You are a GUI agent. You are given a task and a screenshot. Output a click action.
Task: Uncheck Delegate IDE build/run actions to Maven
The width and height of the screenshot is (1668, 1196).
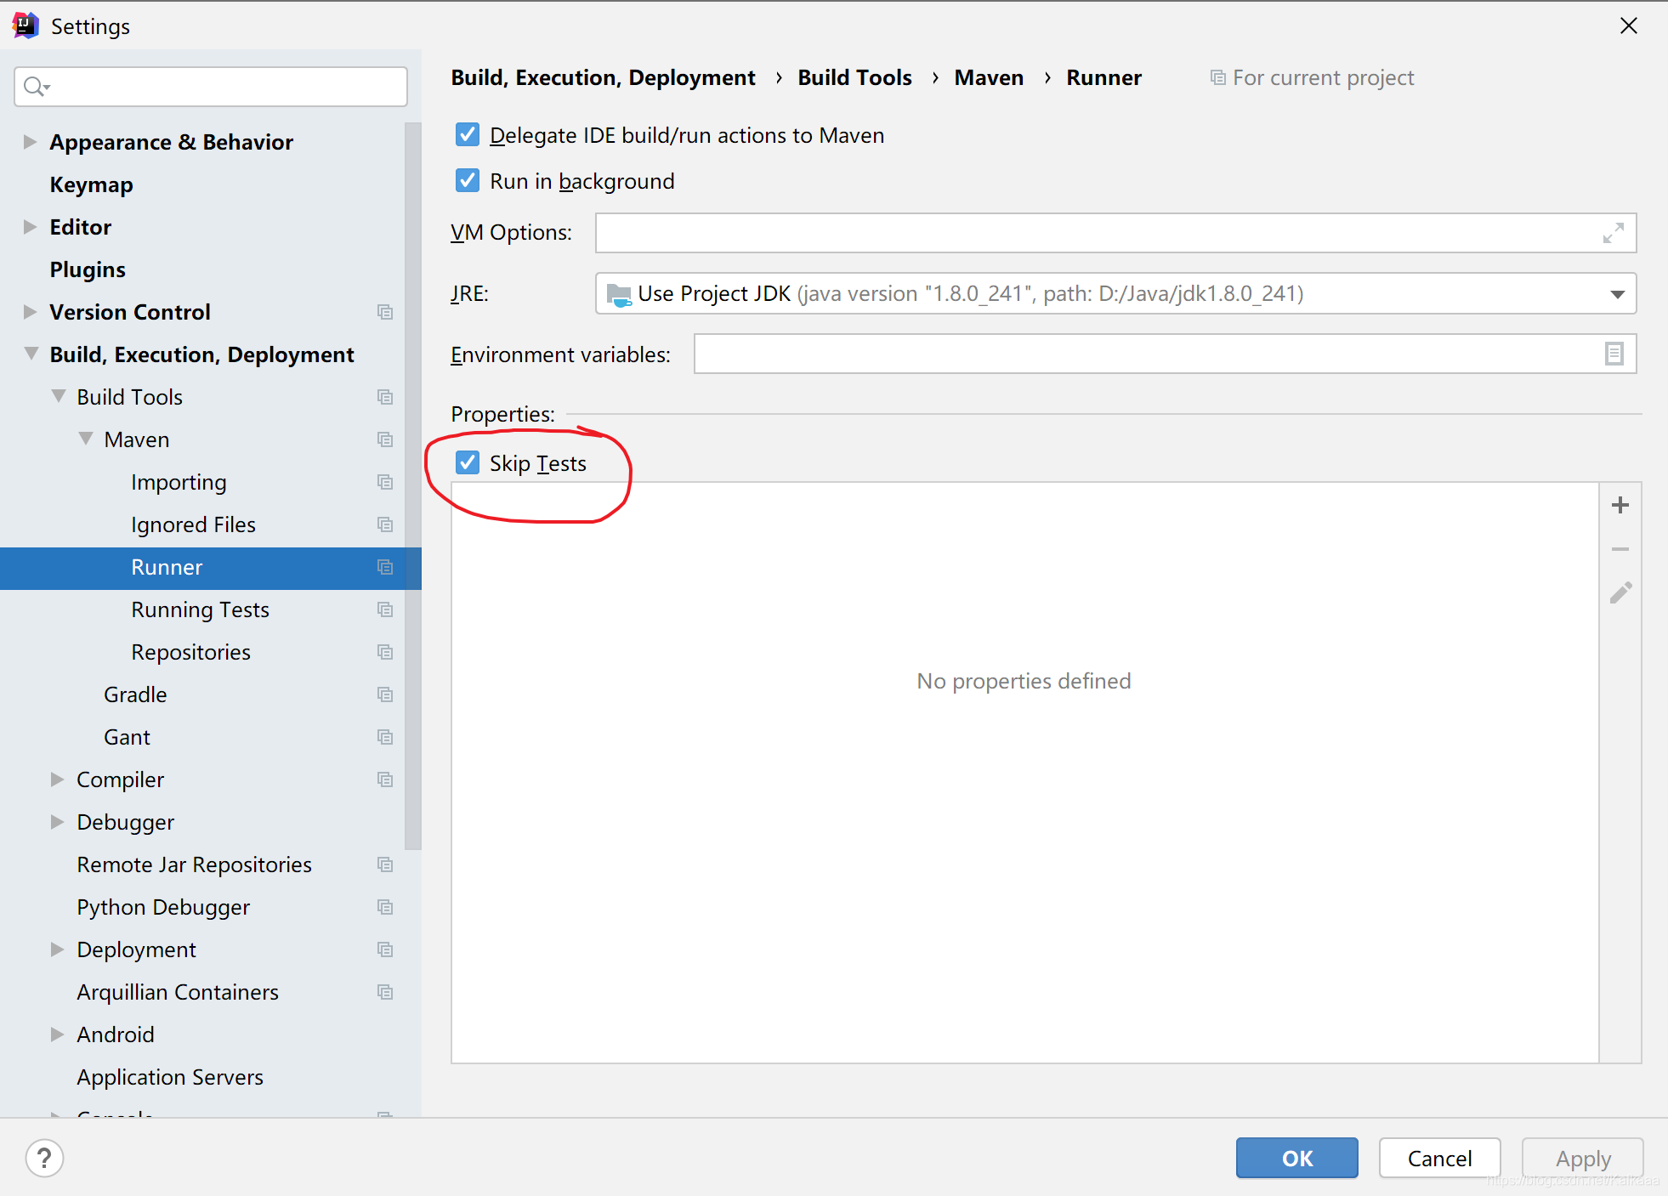[468, 135]
